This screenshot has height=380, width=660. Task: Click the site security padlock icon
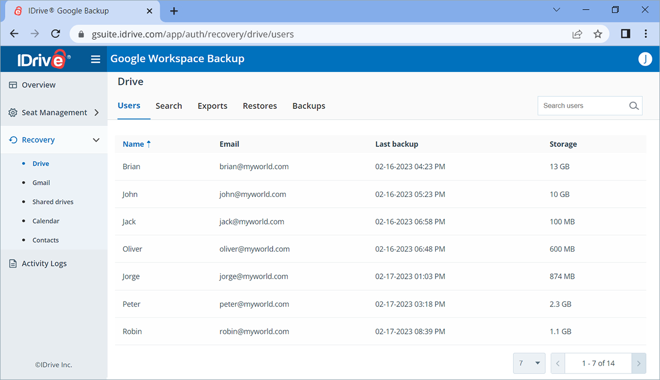pos(81,34)
